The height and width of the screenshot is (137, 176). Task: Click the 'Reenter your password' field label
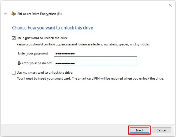click(x=35, y=63)
